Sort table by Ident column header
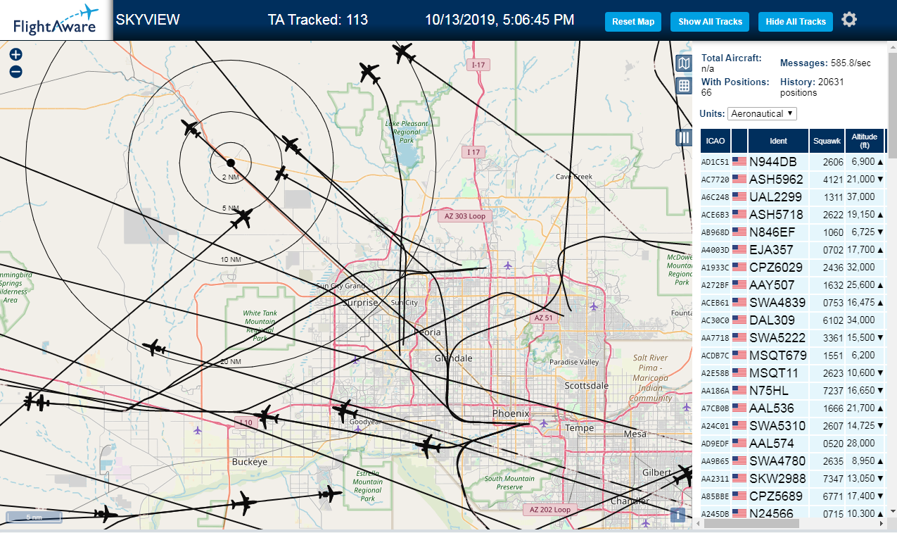 [x=778, y=140]
